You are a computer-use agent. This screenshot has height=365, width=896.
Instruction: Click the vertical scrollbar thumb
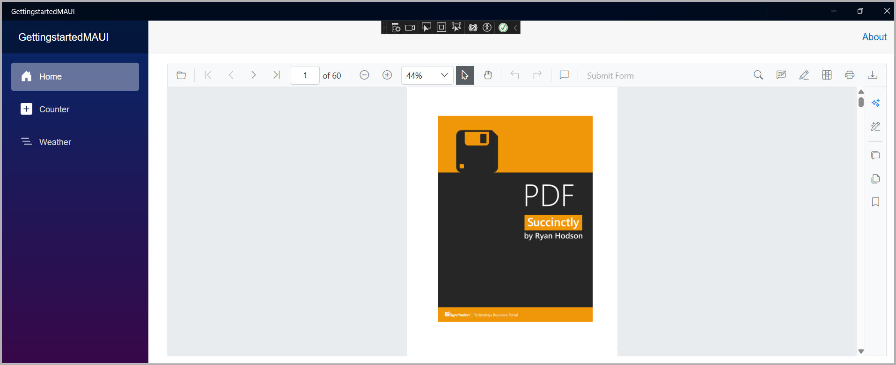[861, 102]
